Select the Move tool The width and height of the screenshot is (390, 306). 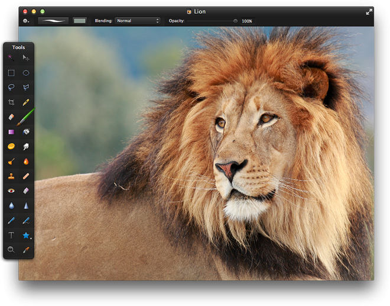click(x=26, y=58)
